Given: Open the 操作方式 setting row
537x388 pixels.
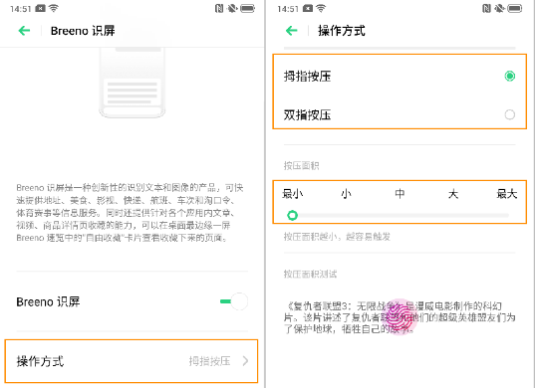Looking at the screenshot, I should pyautogui.click(x=132, y=361).
